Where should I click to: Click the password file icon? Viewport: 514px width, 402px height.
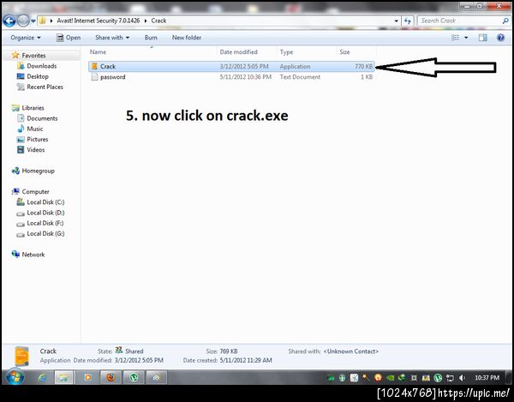pos(94,77)
